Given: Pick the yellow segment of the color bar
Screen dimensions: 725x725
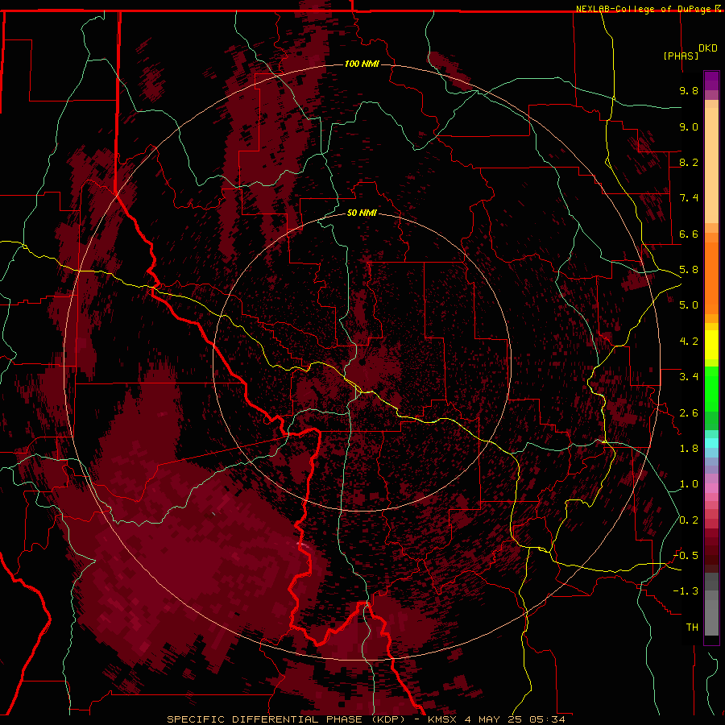Looking at the screenshot, I should 711,345.
